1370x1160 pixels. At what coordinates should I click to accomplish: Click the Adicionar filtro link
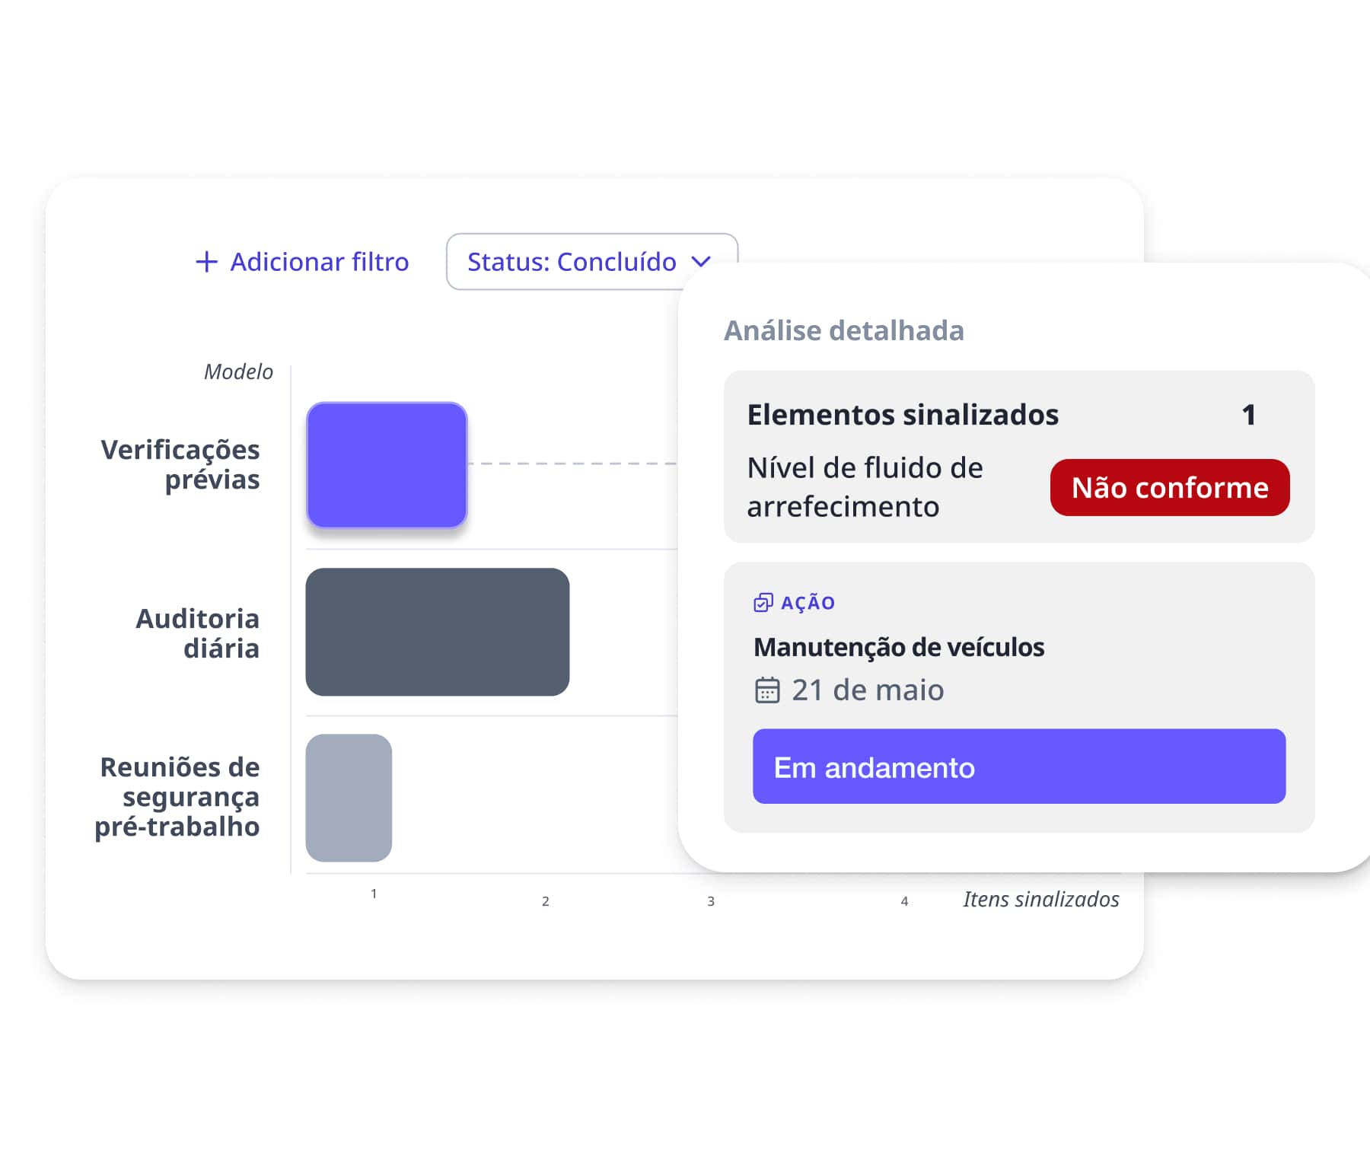(x=319, y=262)
